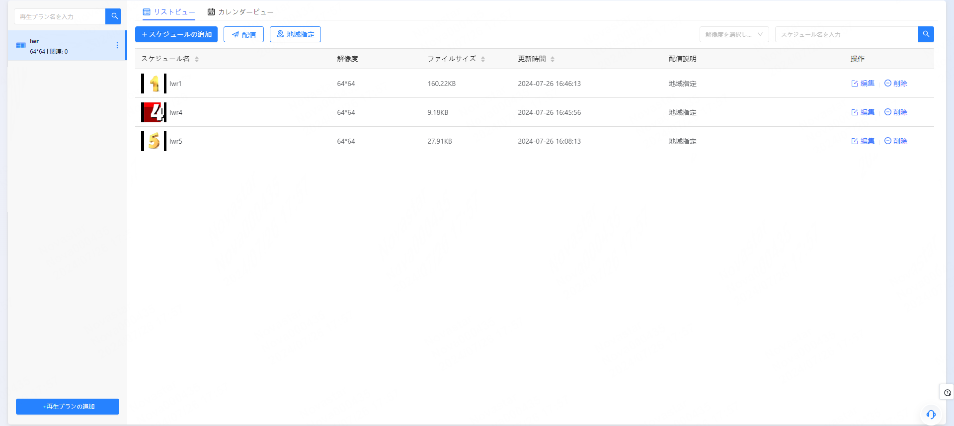Click the playback plan search magnifier icon
Image resolution: width=954 pixels, height=426 pixels.
point(114,16)
